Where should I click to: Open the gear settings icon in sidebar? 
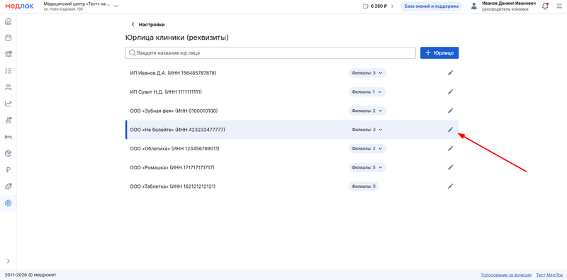(x=8, y=203)
